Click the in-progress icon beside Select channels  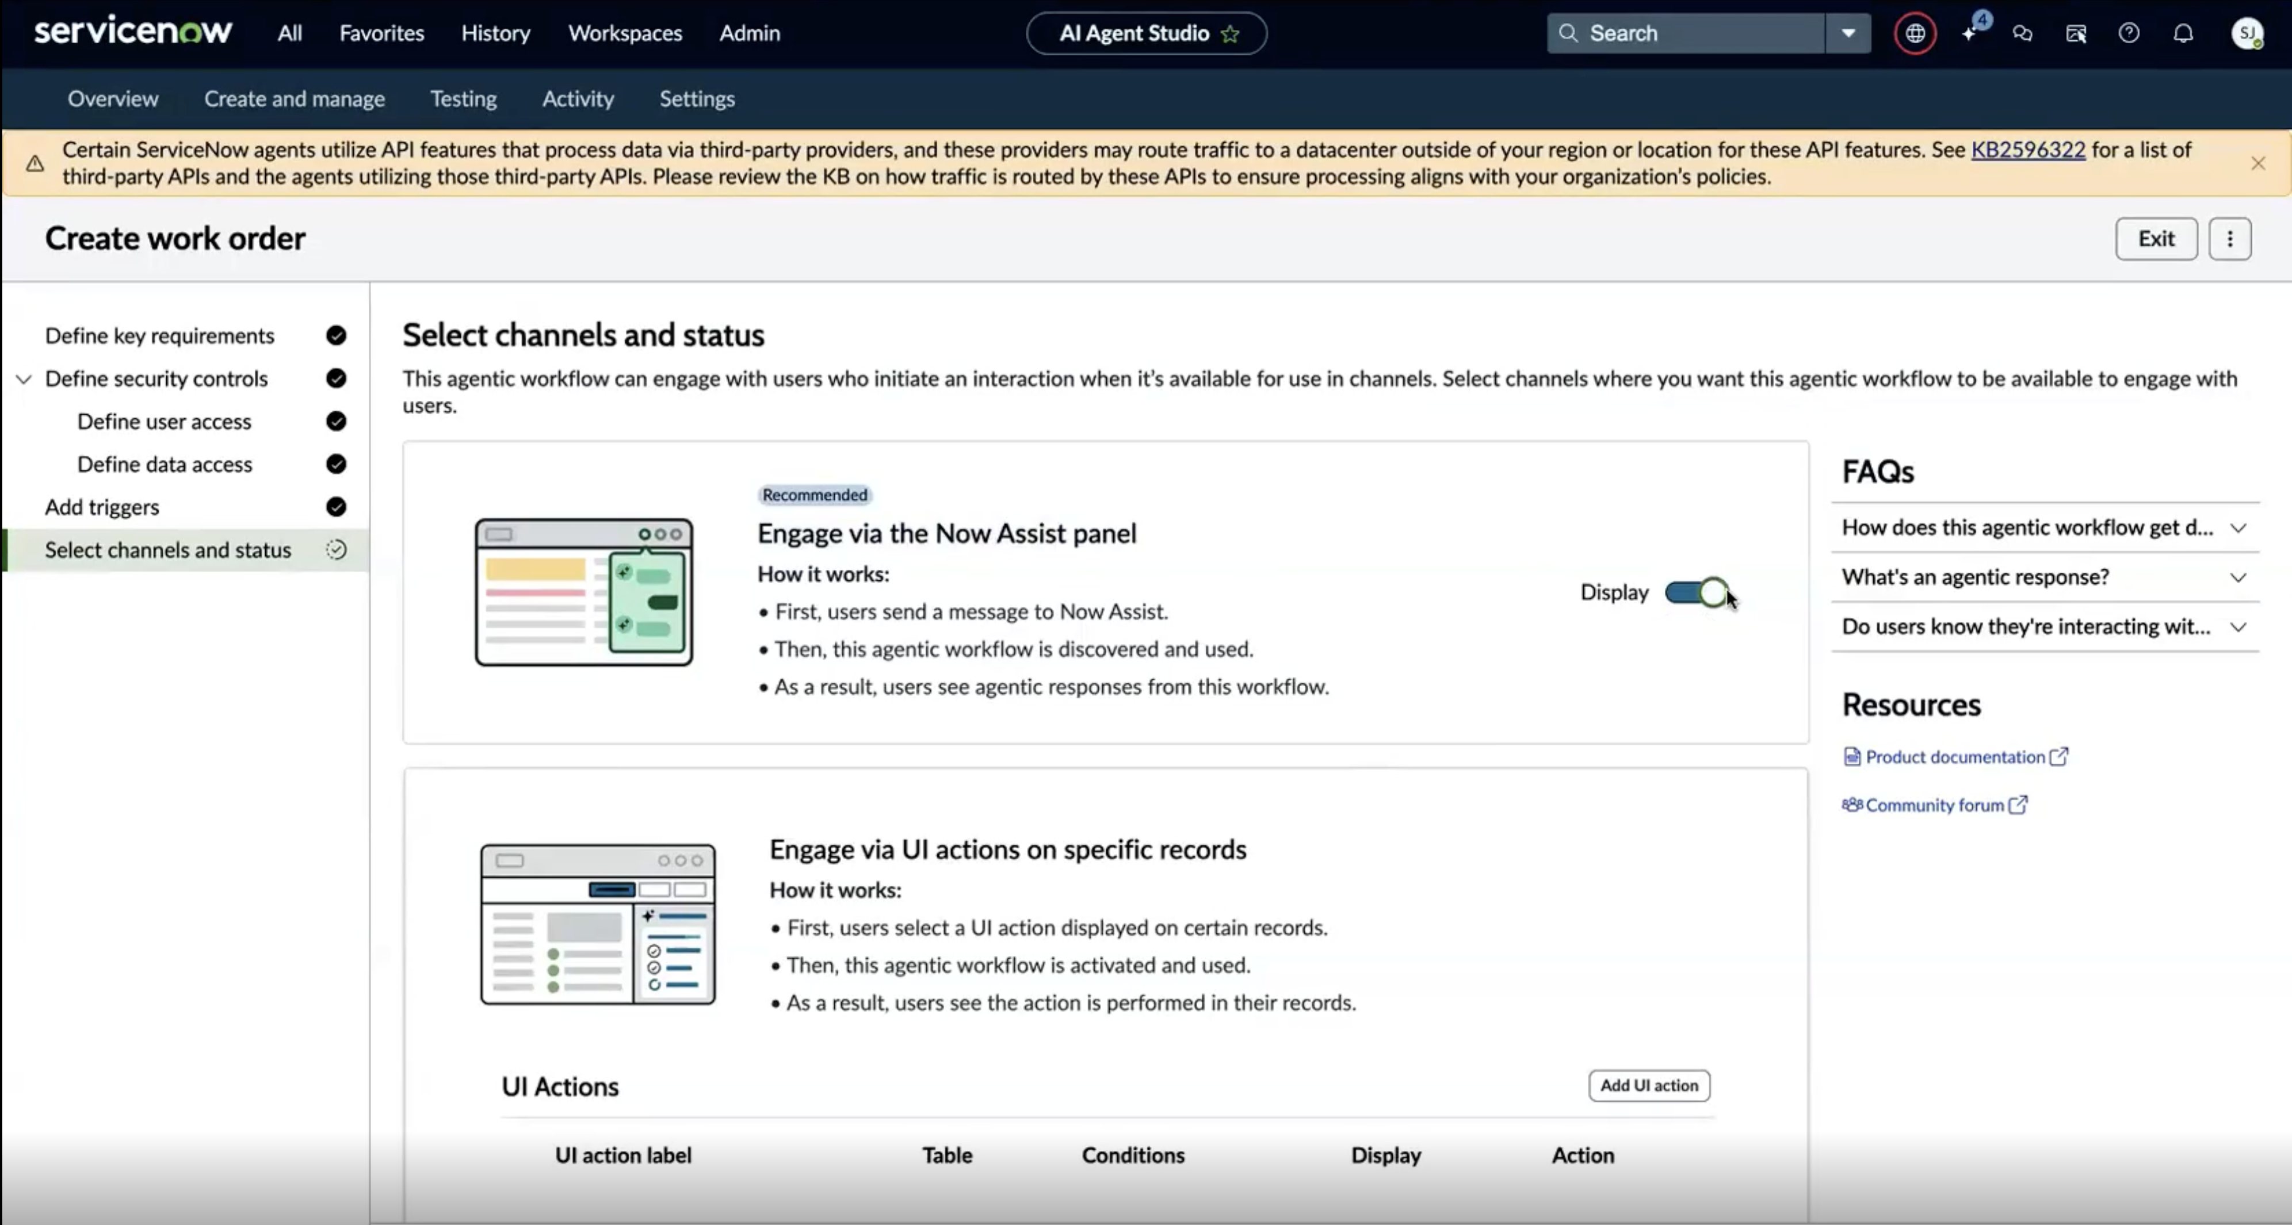tap(335, 550)
